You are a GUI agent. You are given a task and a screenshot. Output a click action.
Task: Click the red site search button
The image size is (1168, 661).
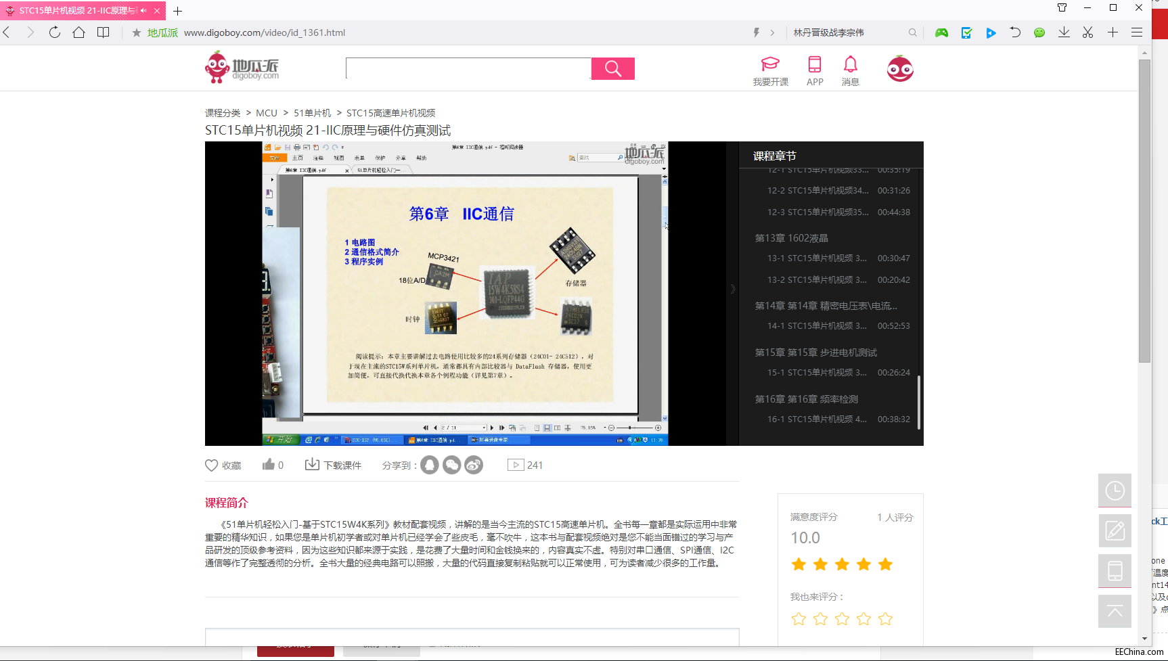coord(613,68)
